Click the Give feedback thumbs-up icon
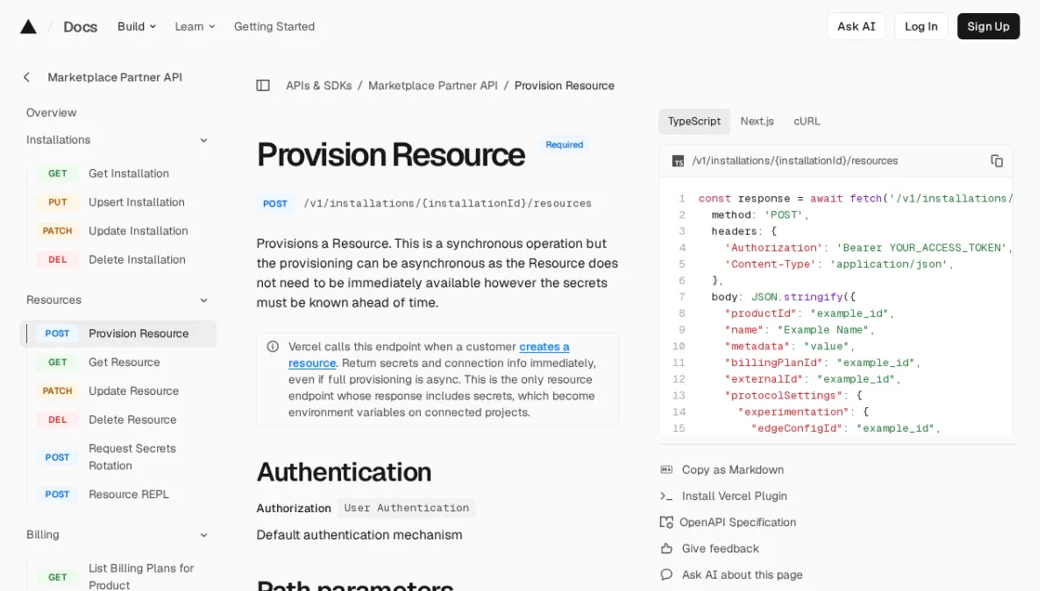The image size is (1052, 591). [666, 549]
